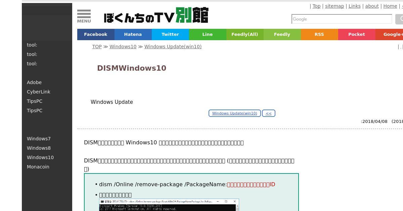
Task: Bookmark the page with Hatena
Action: 133,34
